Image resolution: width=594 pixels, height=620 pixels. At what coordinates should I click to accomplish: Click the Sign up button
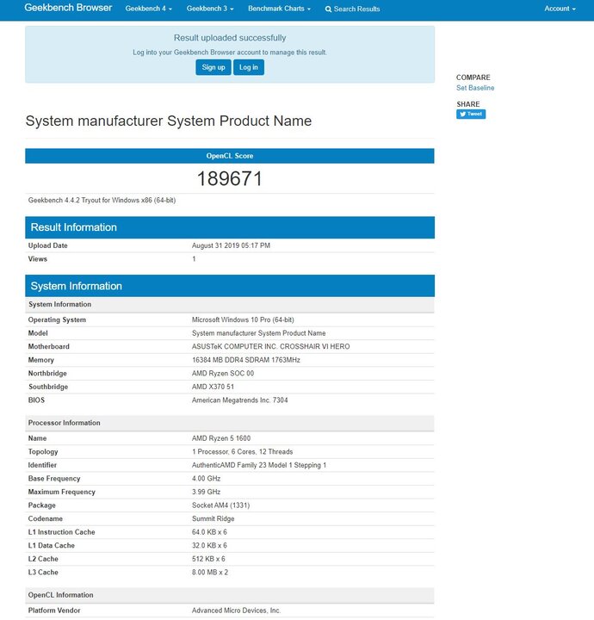[213, 67]
